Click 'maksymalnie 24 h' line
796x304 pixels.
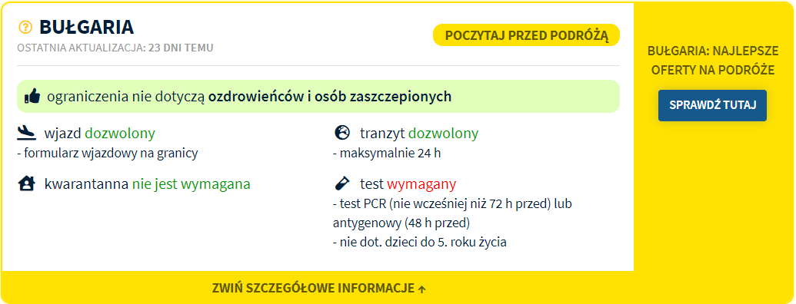click(x=387, y=154)
